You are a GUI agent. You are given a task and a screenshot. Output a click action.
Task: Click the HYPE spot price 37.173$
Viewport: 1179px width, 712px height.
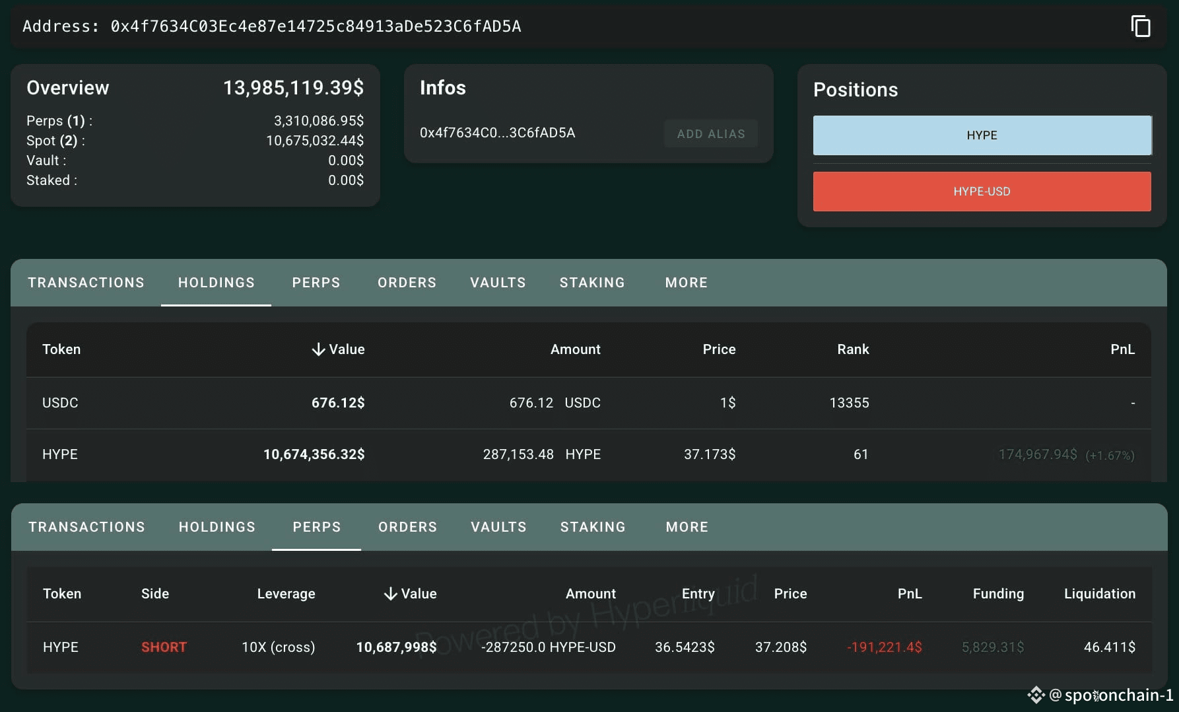tap(710, 454)
